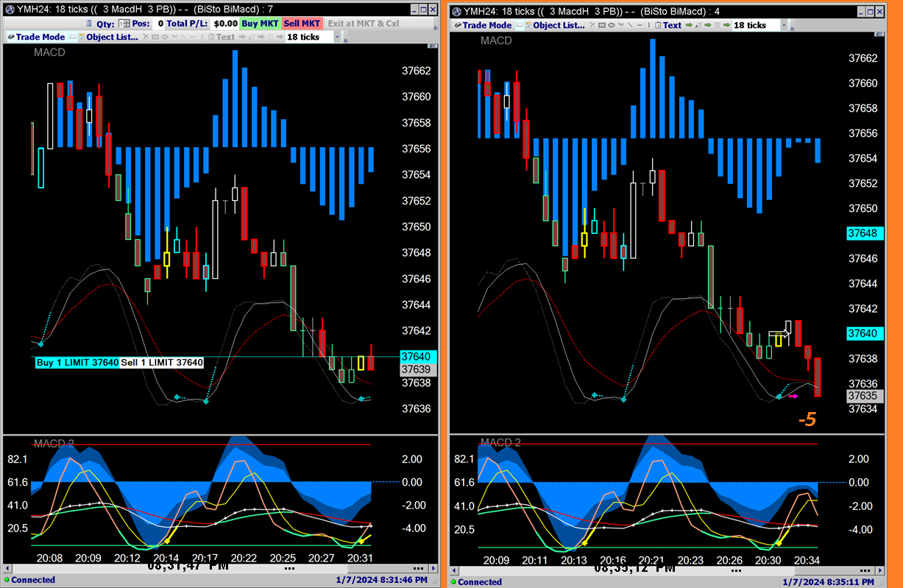The image size is (903, 588).
Task: Click left arrow of left chart scrollbar
Action: point(7,568)
